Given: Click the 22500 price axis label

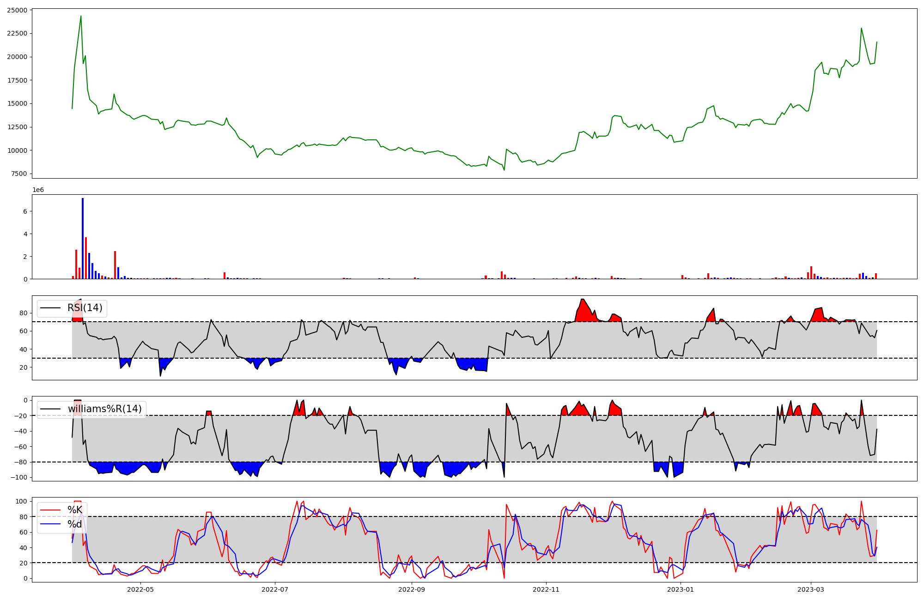Looking at the screenshot, I should coord(17,34).
